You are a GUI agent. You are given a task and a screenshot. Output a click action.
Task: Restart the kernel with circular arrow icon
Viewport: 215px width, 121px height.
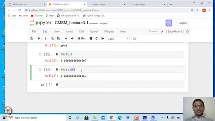(97, 39)
